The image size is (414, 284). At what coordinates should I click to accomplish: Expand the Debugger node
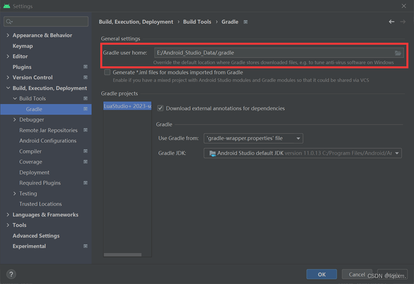coord(15,119)
